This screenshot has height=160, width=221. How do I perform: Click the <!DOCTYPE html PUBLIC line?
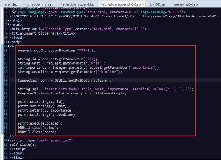coord(114,16)
